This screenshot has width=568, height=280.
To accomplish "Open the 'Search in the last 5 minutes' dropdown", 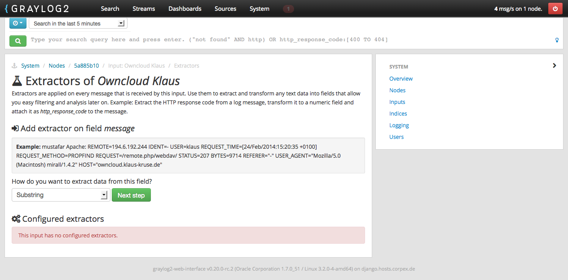I will pyautogui.click(x=78, y=23).
